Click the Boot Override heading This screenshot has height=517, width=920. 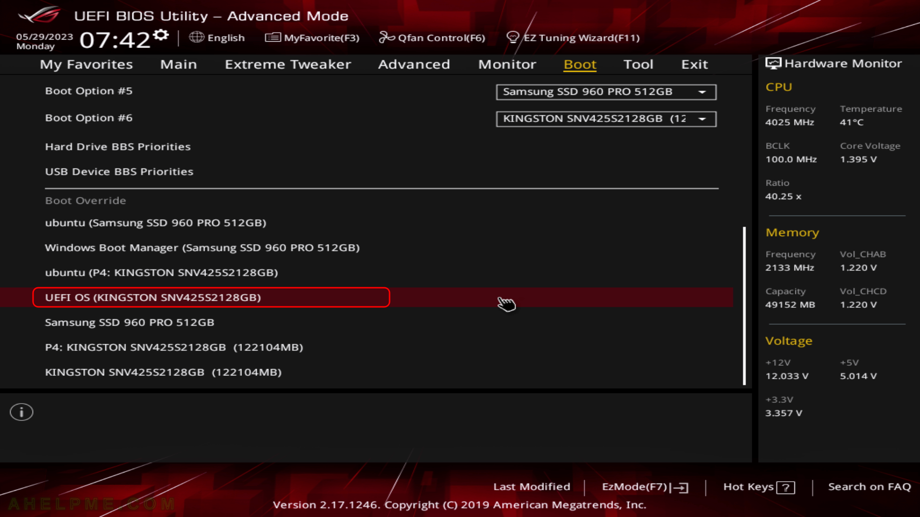(x=85, y=201)
